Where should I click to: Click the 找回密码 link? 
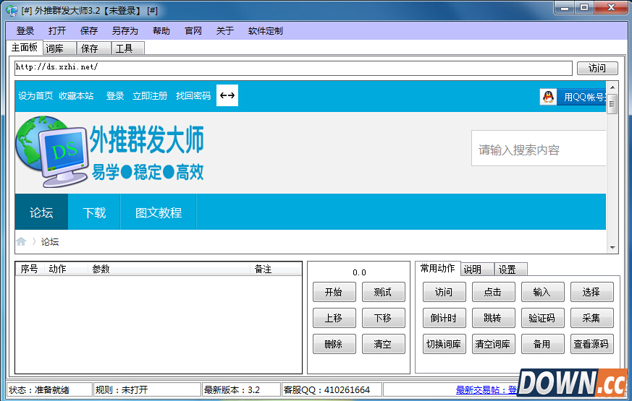(x=193, y=95)
